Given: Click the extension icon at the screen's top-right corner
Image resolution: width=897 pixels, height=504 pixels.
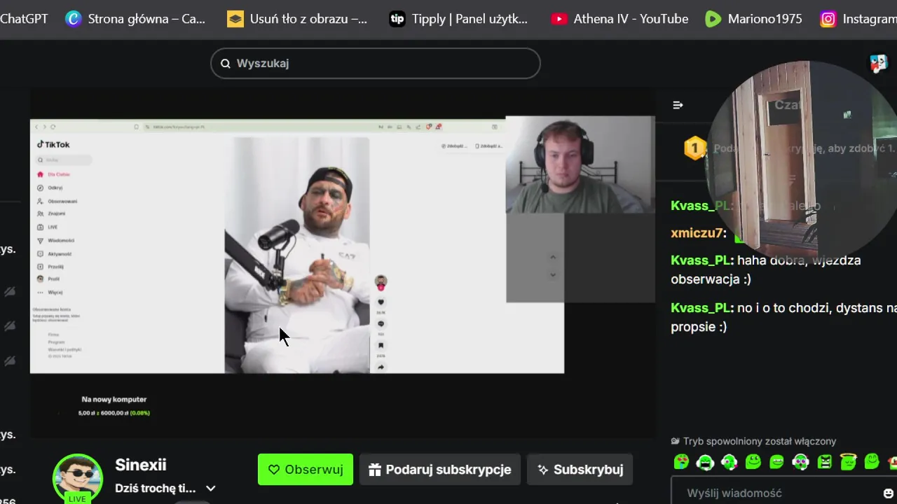Looking at the screenshot, I should (879, 64).
